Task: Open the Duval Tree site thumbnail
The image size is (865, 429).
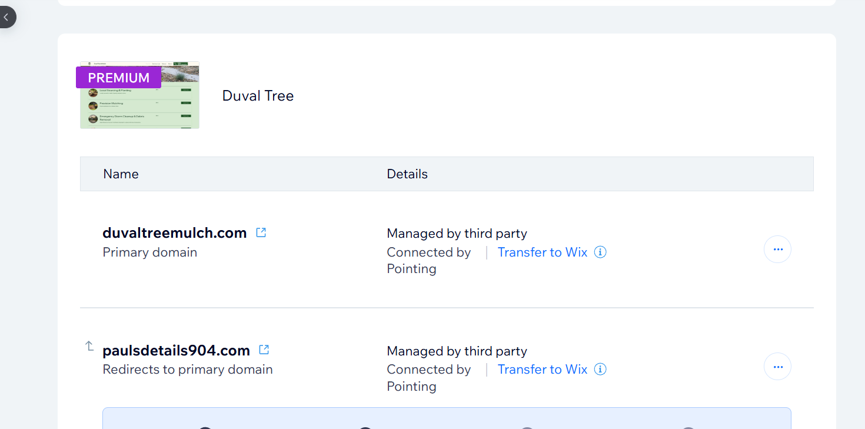Action: coord(140,106)
